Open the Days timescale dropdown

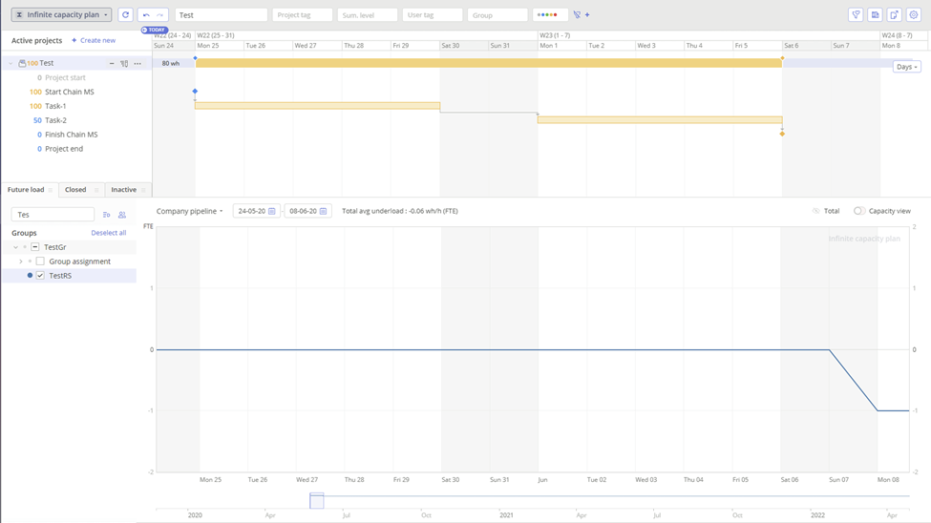tap(906, 67)
